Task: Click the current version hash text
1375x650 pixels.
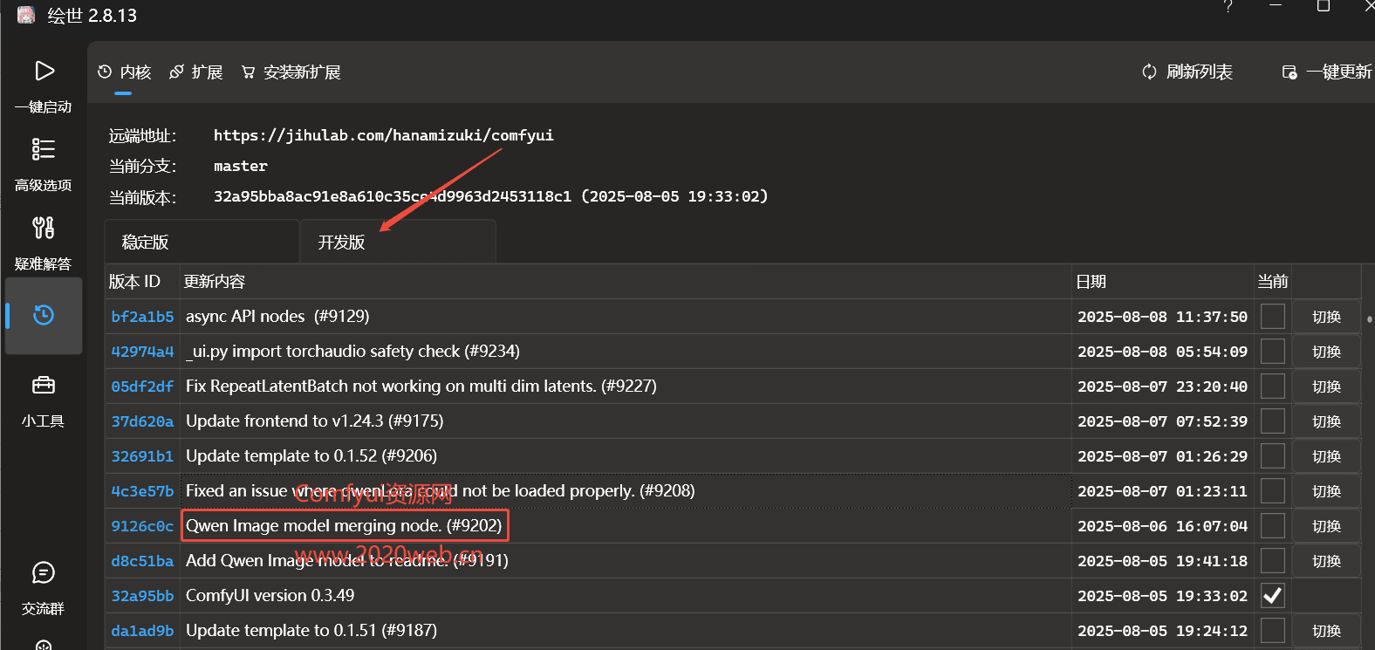Action: (393, 196)
